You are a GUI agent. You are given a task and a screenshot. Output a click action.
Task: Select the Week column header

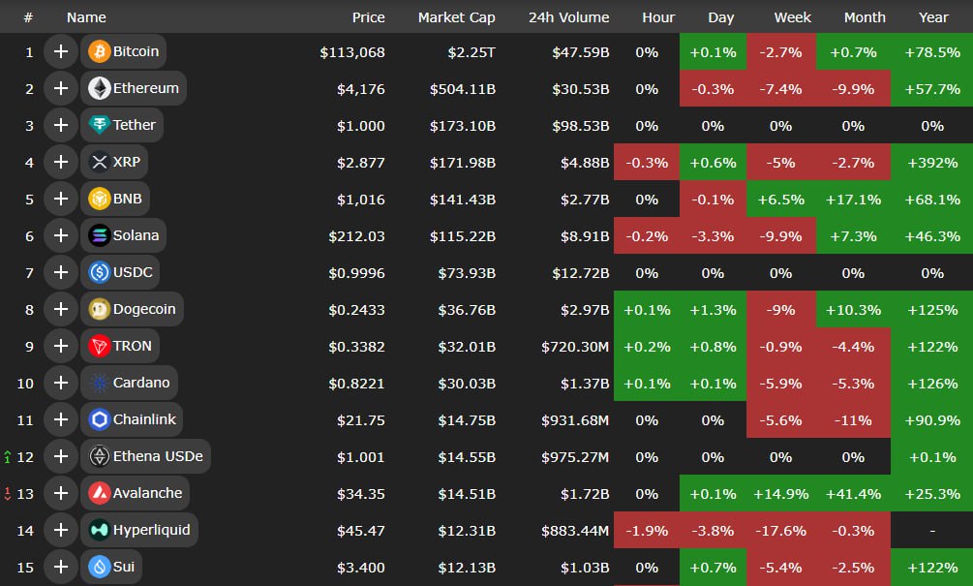[791, 17]
